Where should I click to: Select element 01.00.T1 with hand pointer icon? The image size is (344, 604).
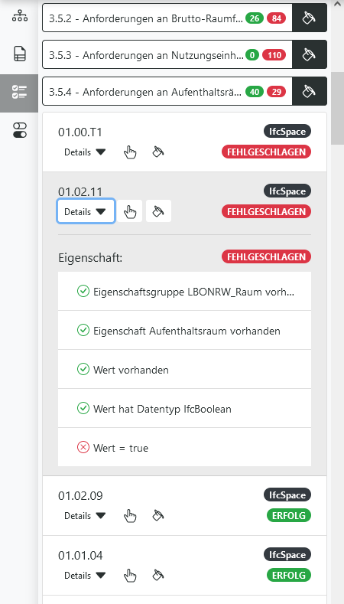130,152
